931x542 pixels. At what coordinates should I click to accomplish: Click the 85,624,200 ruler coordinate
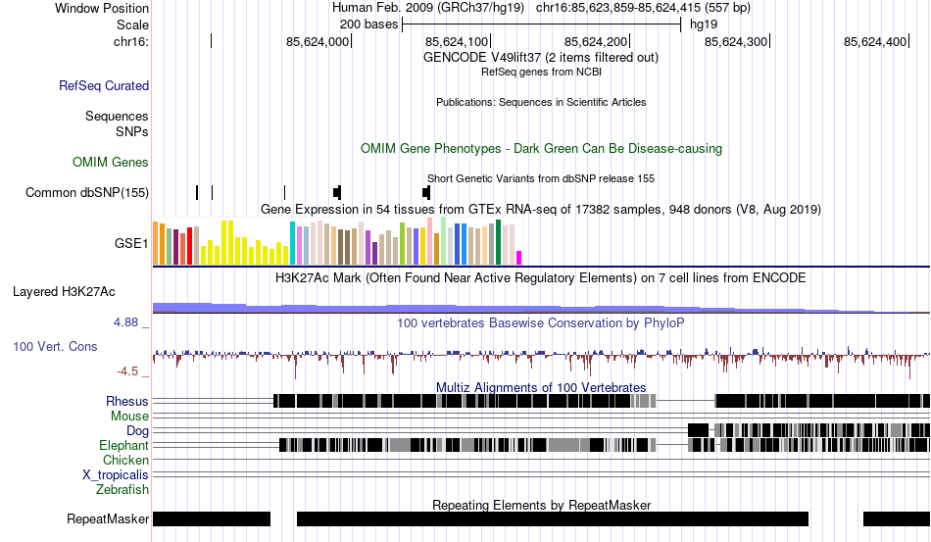(596, 41)
